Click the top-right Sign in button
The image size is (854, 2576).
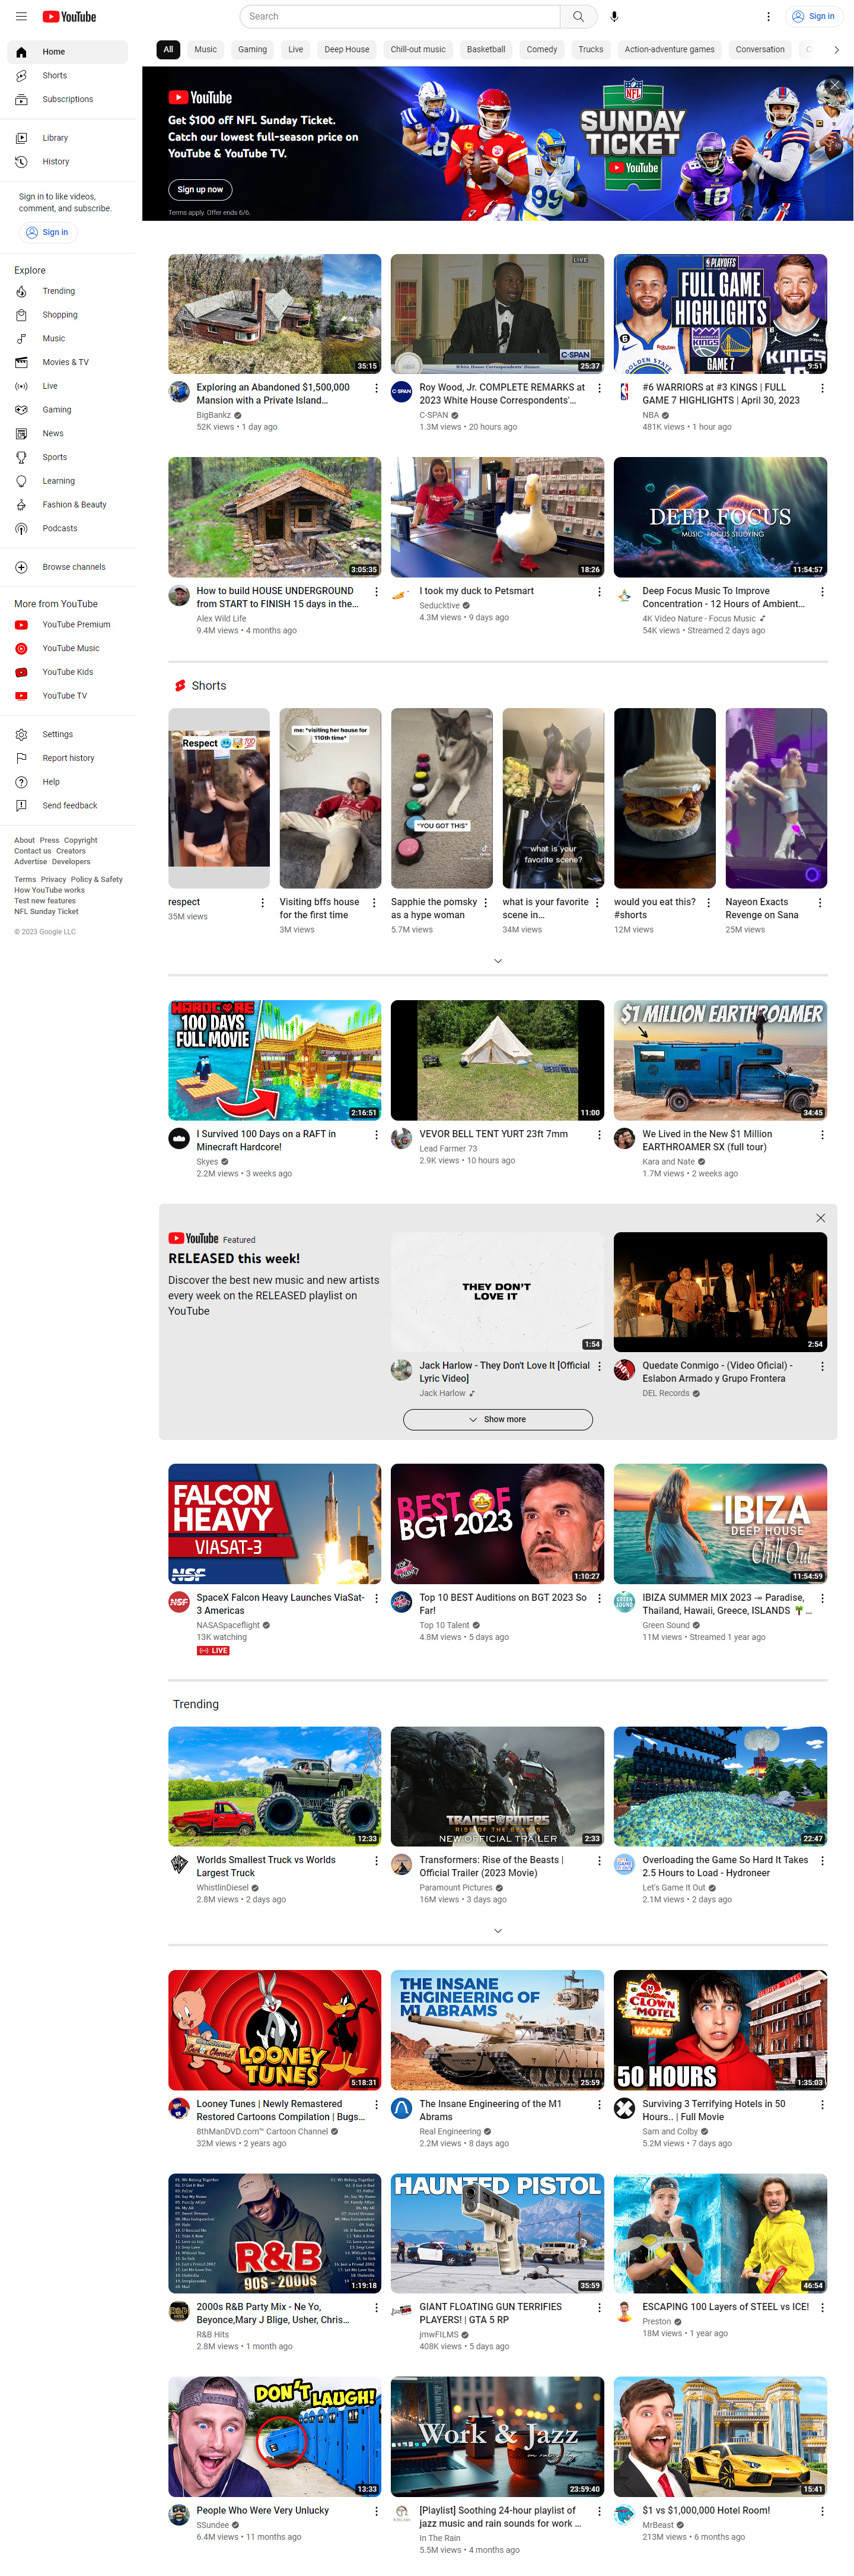tap(813, 16)
